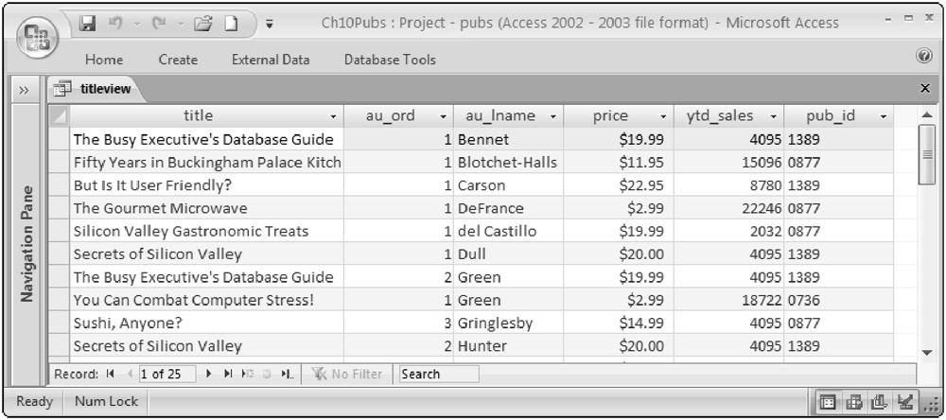
Task: Click the vertical scrollbar down arrow
Action: coord(927,352)
